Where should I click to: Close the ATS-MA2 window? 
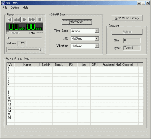[x=148, y=3]
